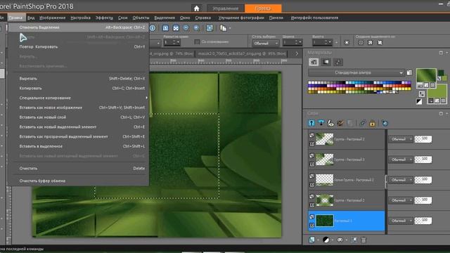Screen dimensions: 450x253
Task: Open blend mode dropdown for Растровый 1
Action: (400, 221)
